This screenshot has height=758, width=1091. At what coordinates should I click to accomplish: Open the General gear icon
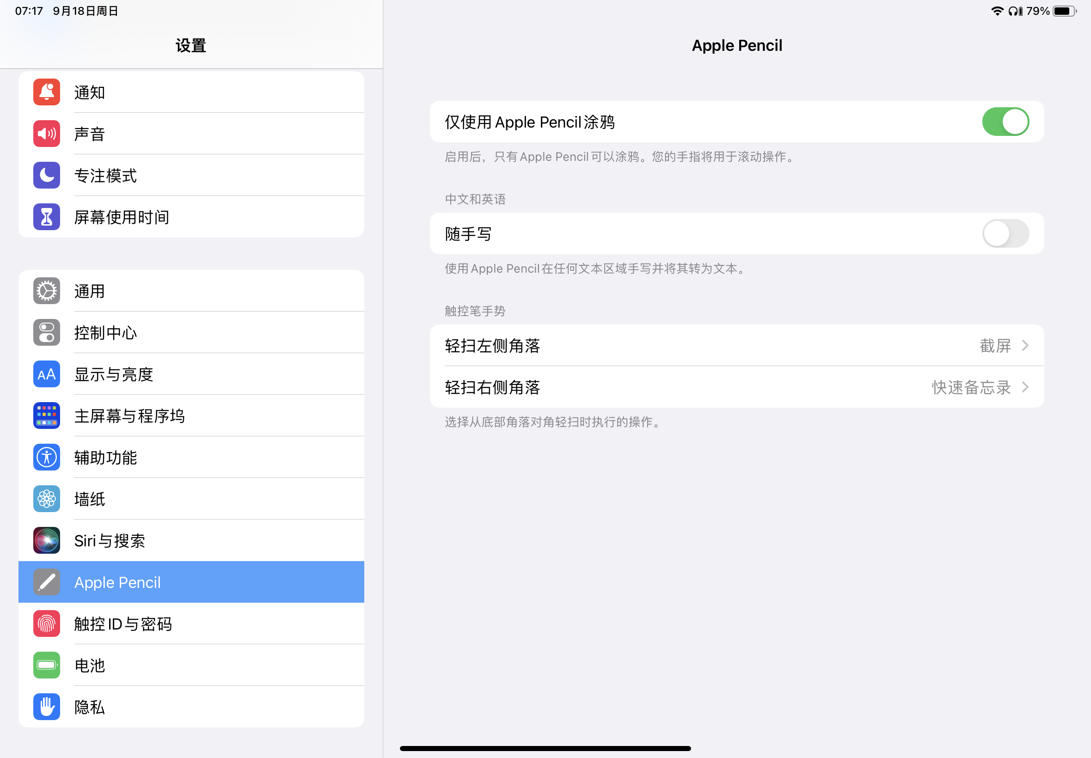[x=47, y=291]
